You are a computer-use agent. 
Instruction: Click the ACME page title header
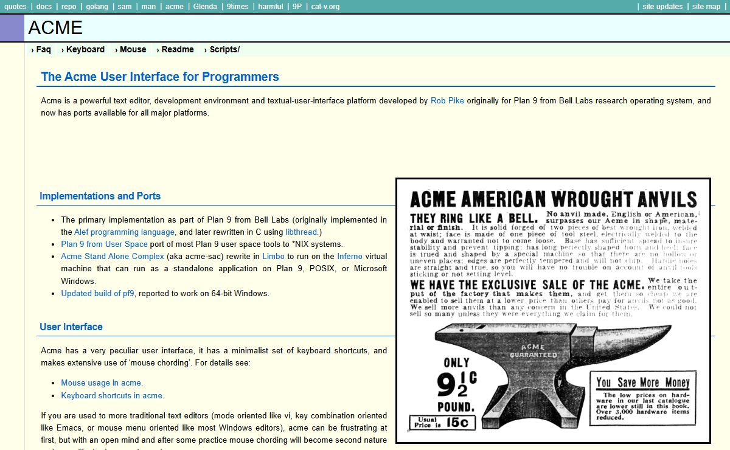pyautogui.click(x=55, y=28)
